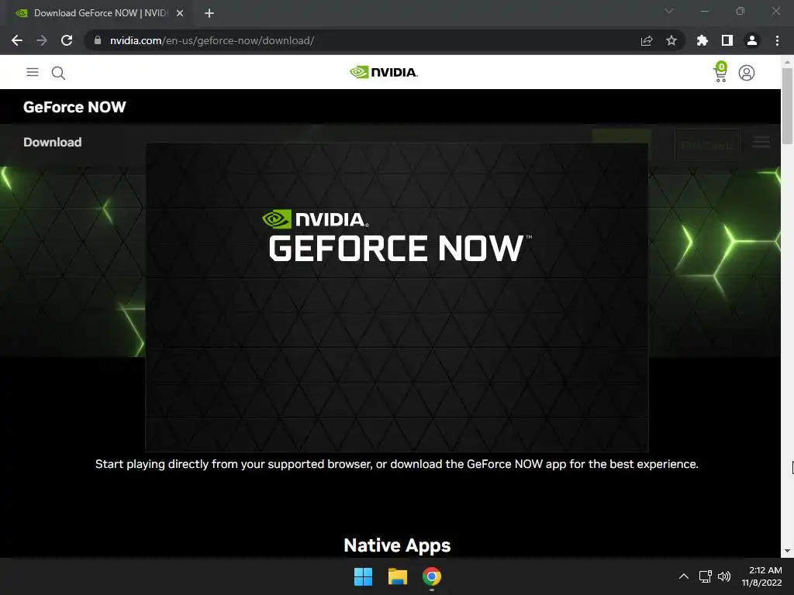Open the taskbar clock and date
The height and width of the screenshot is (595, 794).
coord(762,576)
